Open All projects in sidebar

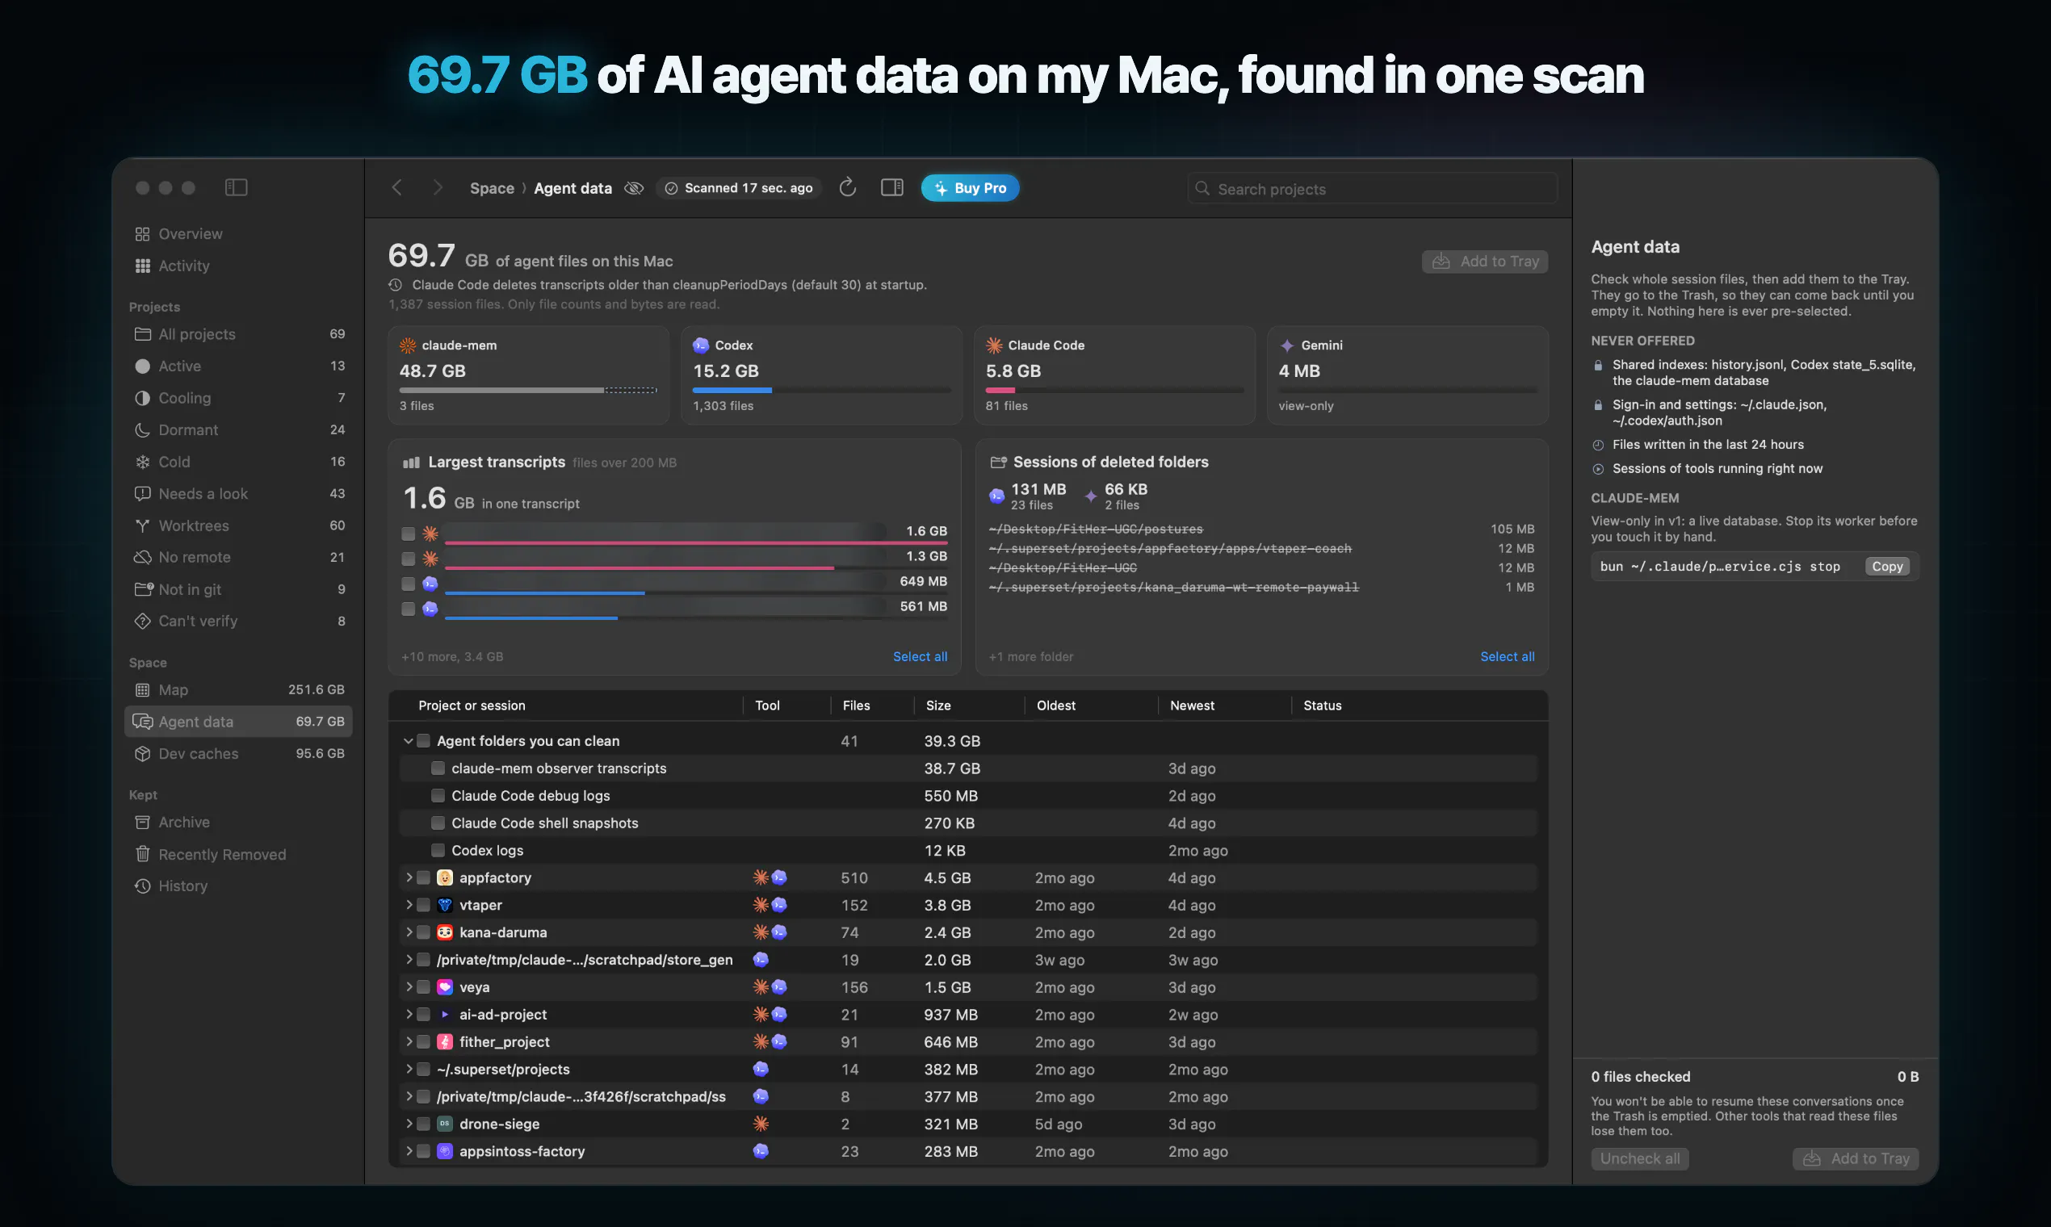[238, 334]
